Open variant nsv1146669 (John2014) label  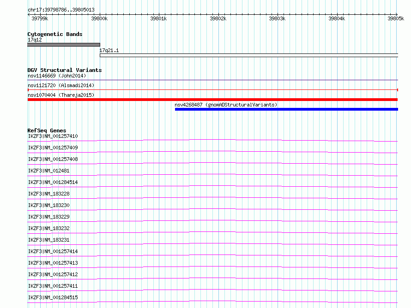point(57,76)
